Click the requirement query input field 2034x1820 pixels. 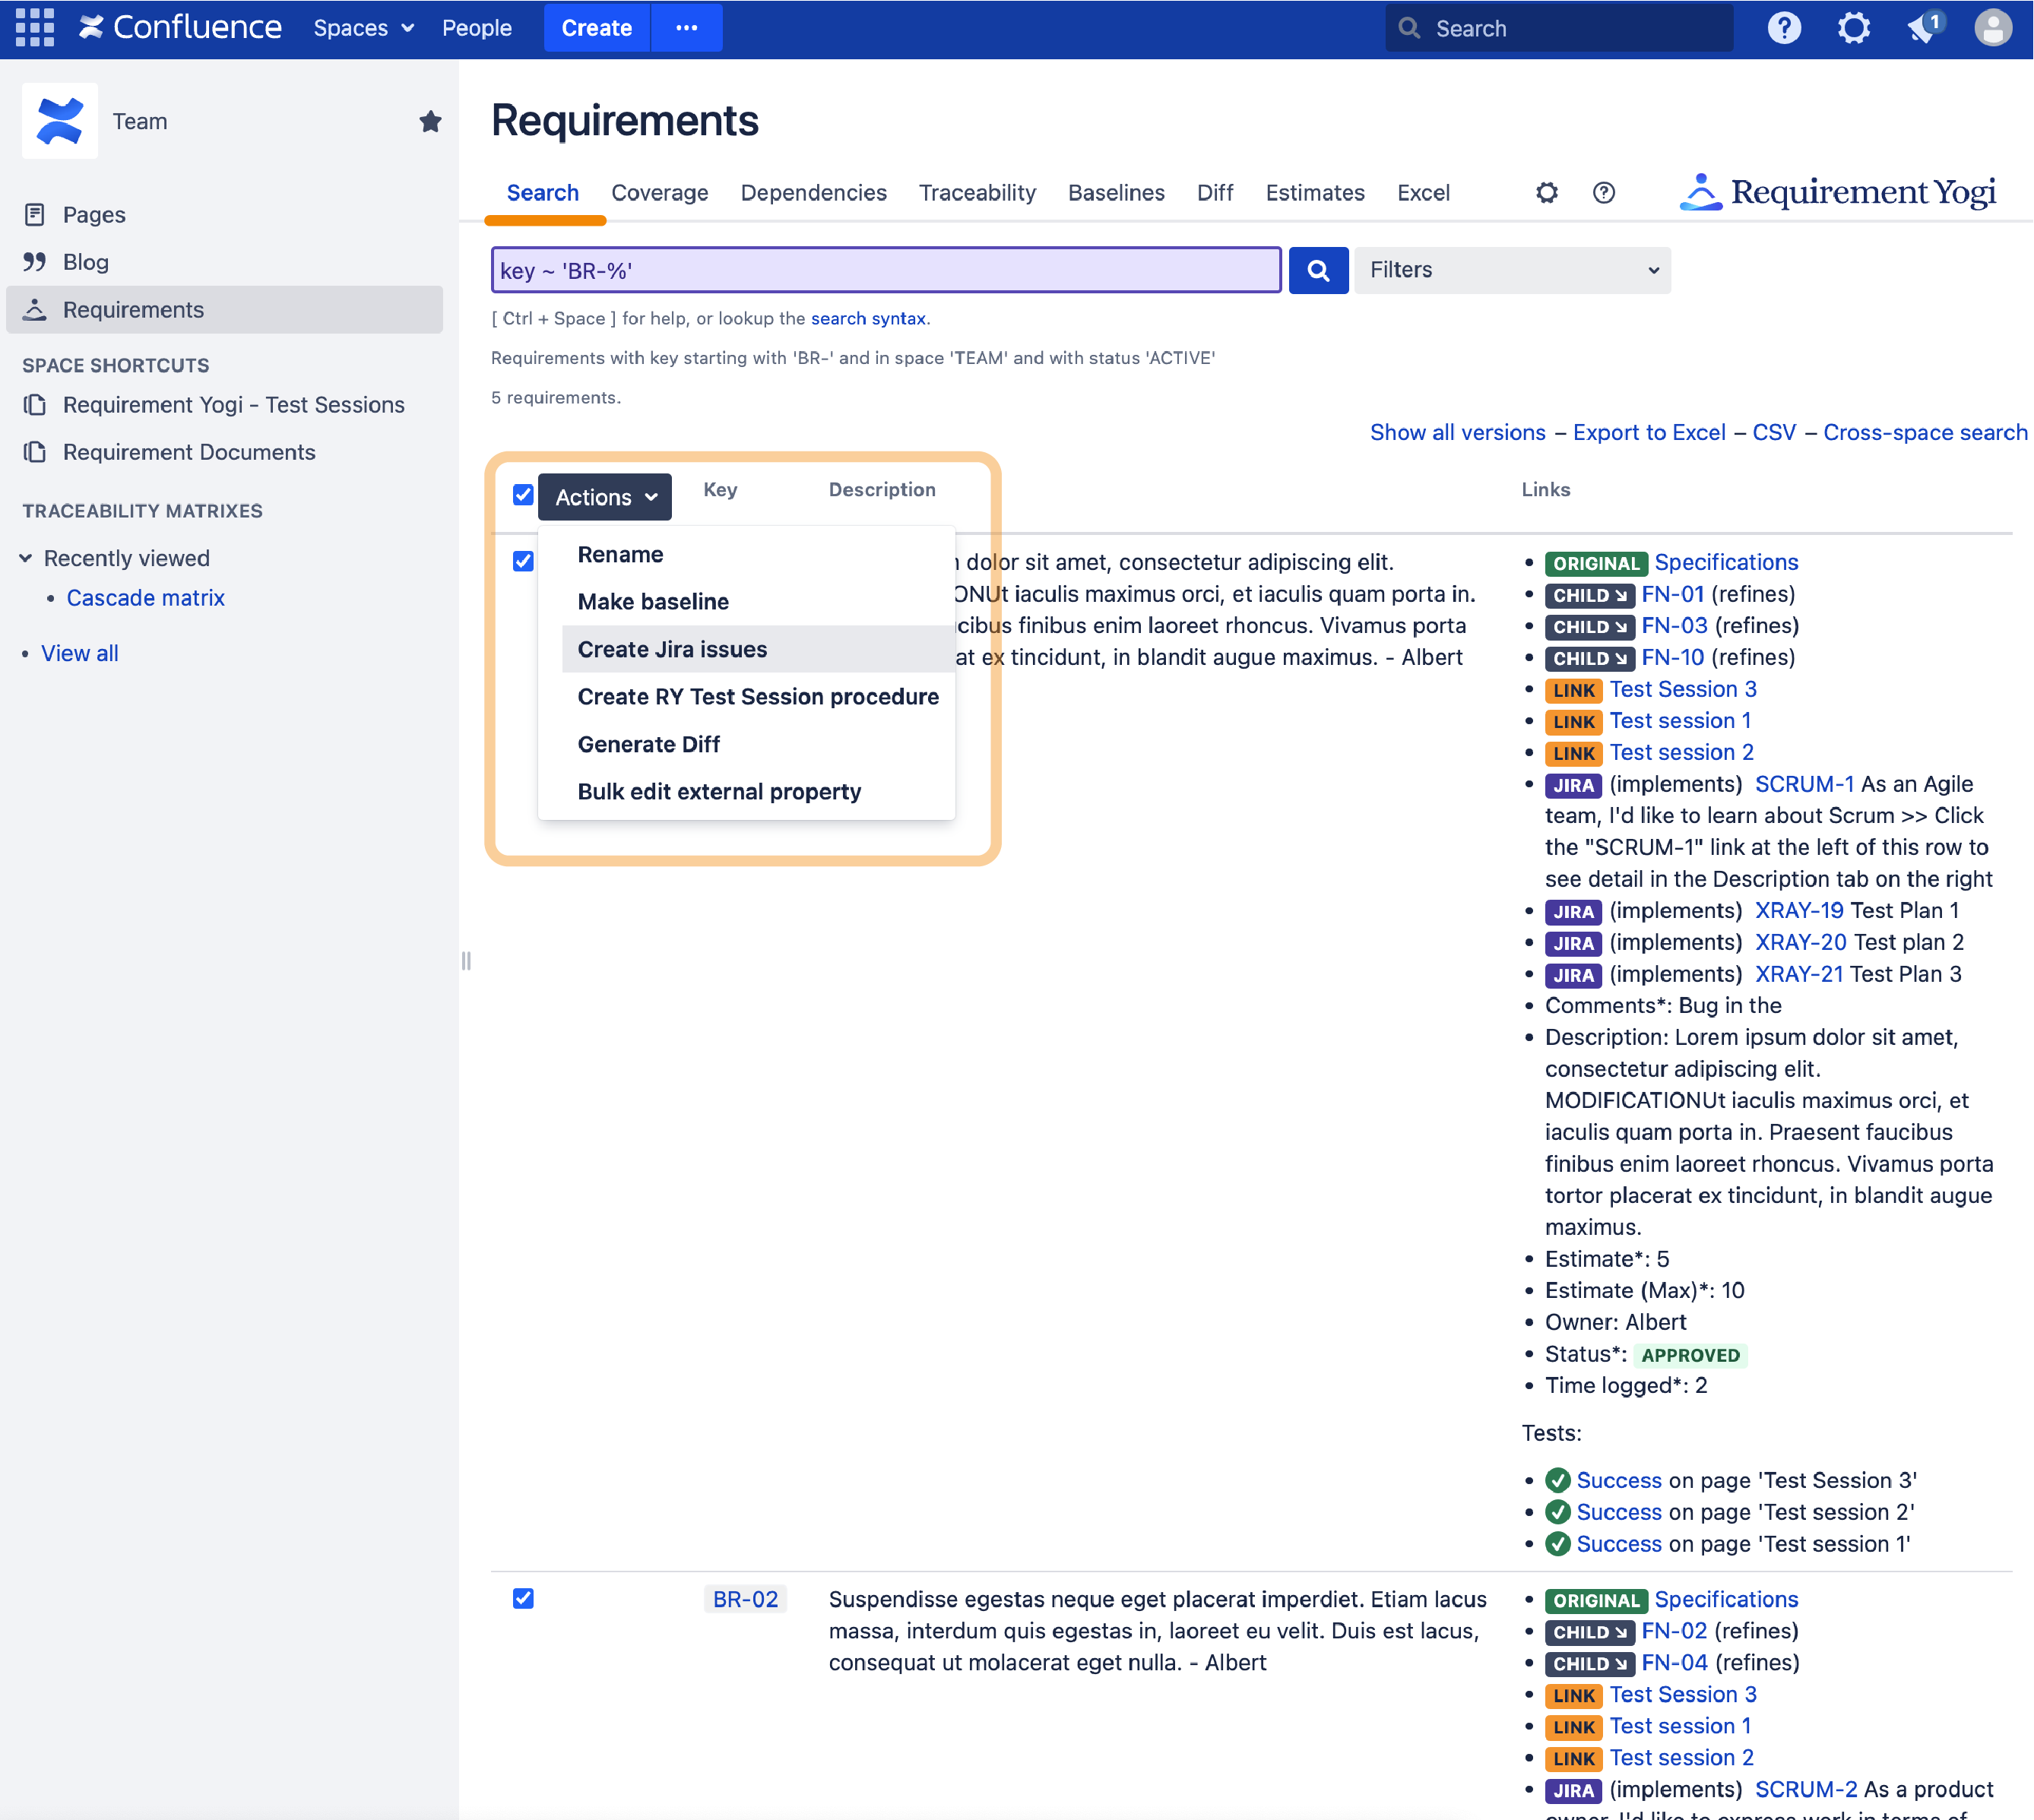(x=885, y=270)
